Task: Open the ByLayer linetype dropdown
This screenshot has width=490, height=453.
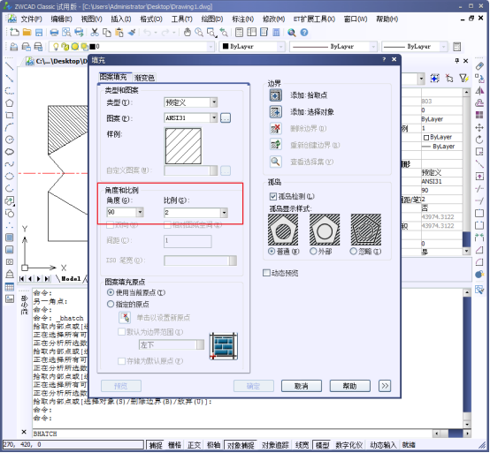Action: click(373, 47)
